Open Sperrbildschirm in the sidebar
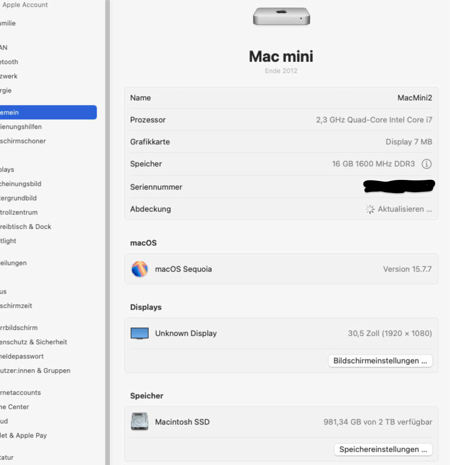This screenshot has height=465, width=450. click(19, 328)
